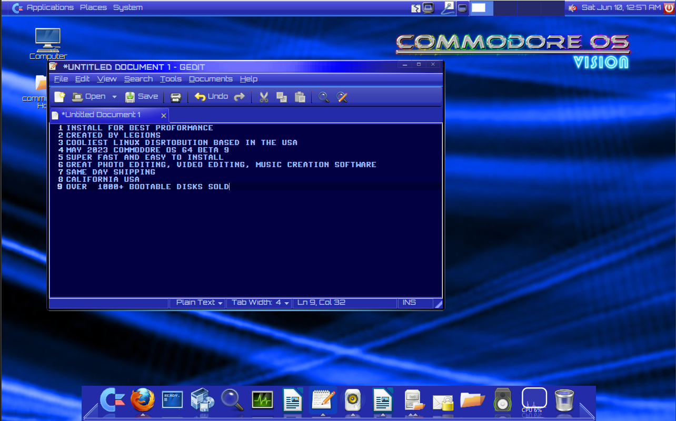The width and height of the screenshot is (676, 421).
Task: Click the Open file toolbar button
Action: point(88,97)
